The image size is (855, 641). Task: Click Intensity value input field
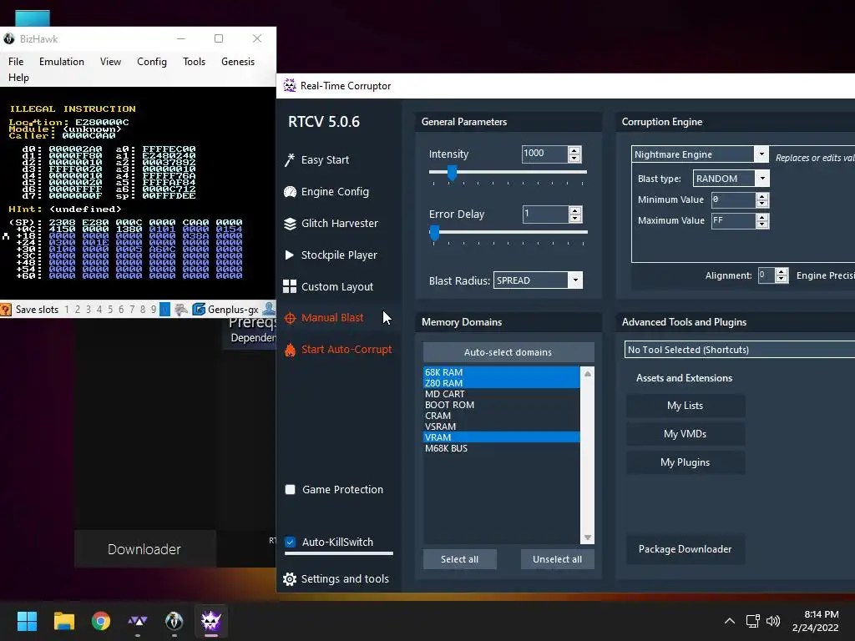[544, 154]
